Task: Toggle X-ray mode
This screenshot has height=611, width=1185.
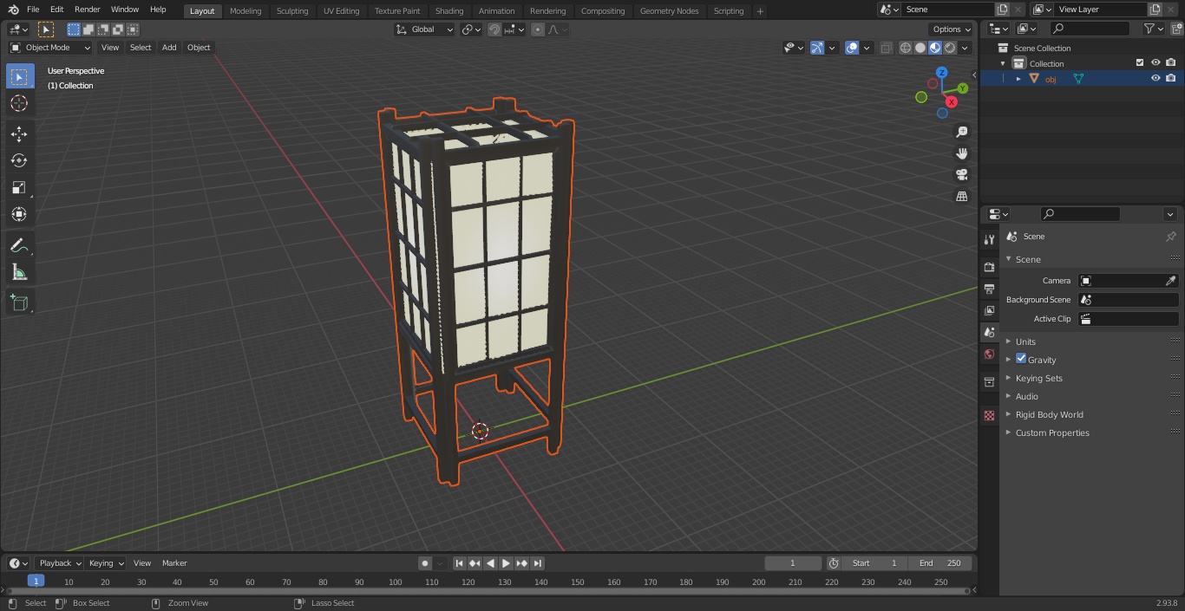Action: [x=886, y=48]
